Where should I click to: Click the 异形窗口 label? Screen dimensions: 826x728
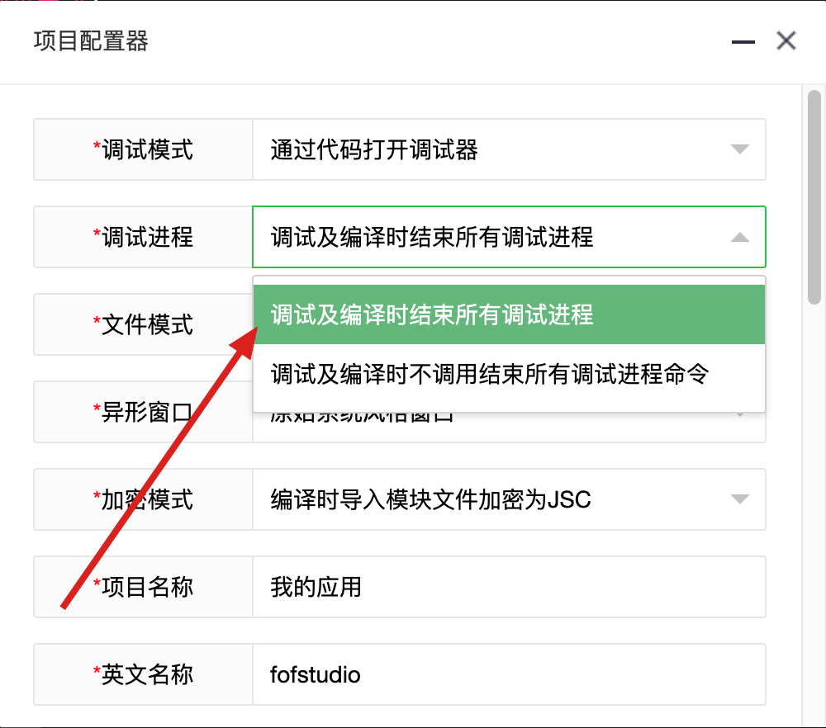tap(143, 412)
